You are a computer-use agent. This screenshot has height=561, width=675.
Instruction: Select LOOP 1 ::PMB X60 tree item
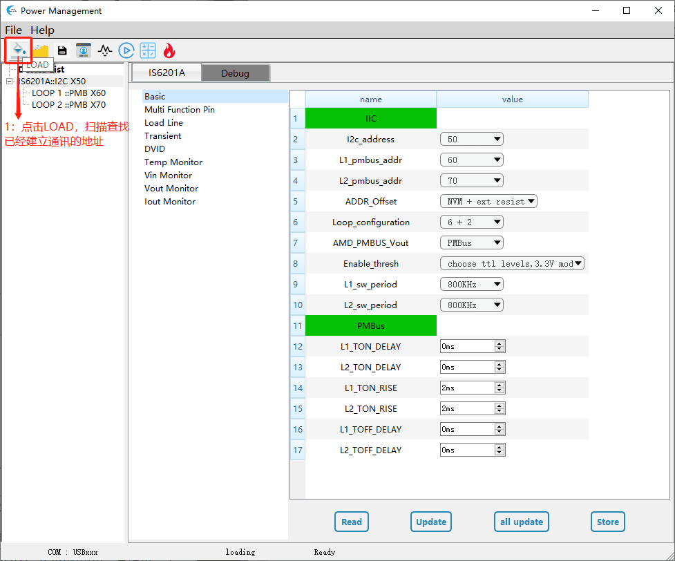pyautogui.click(x=68, y=93)
